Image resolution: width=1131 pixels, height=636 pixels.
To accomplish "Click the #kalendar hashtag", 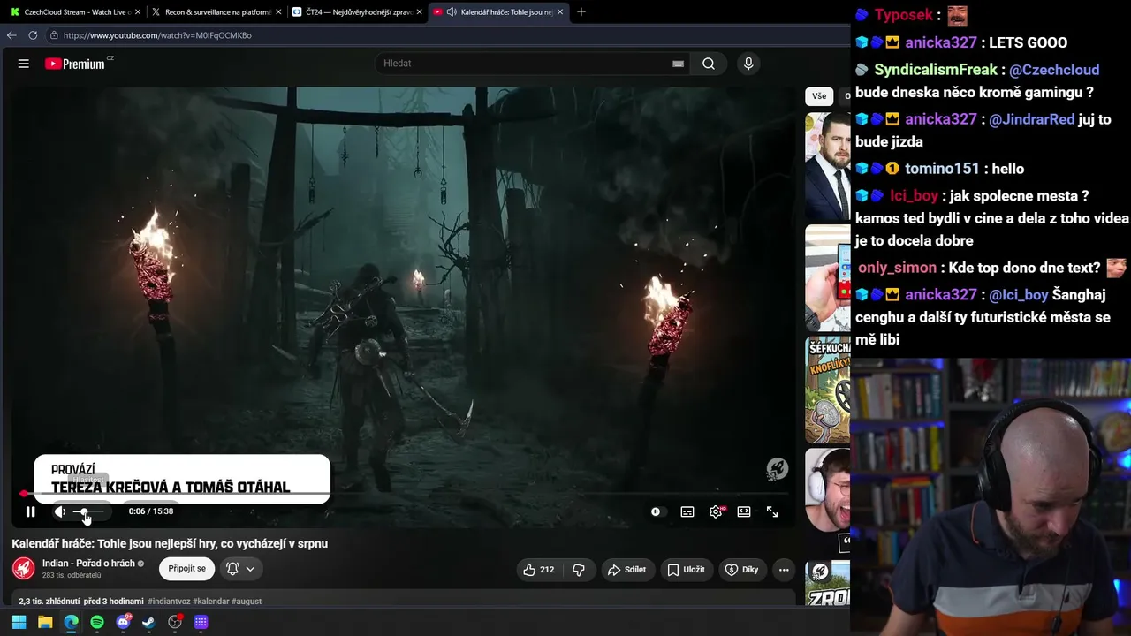I will (x=211, y=602).
